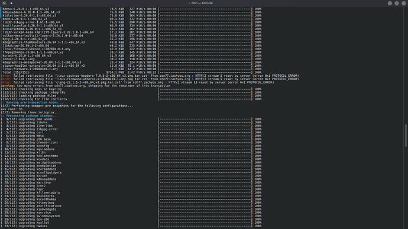The image size is (408, 229).
Task: Click the 'warning: too many errors' line
Action: (86, 86)
